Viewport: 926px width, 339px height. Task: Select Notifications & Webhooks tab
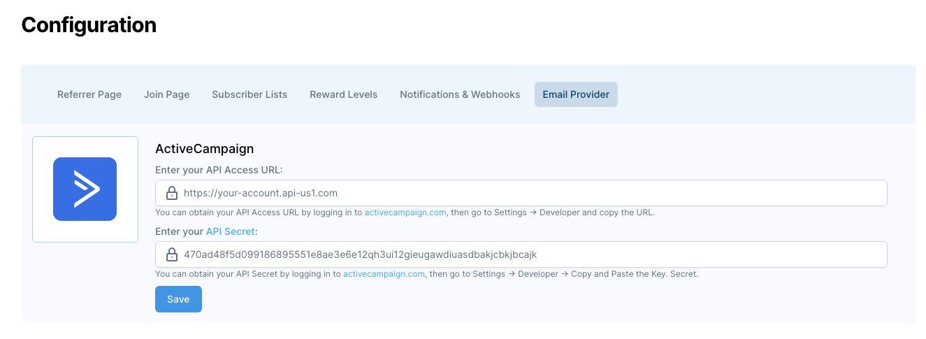(x=460, y=94)
